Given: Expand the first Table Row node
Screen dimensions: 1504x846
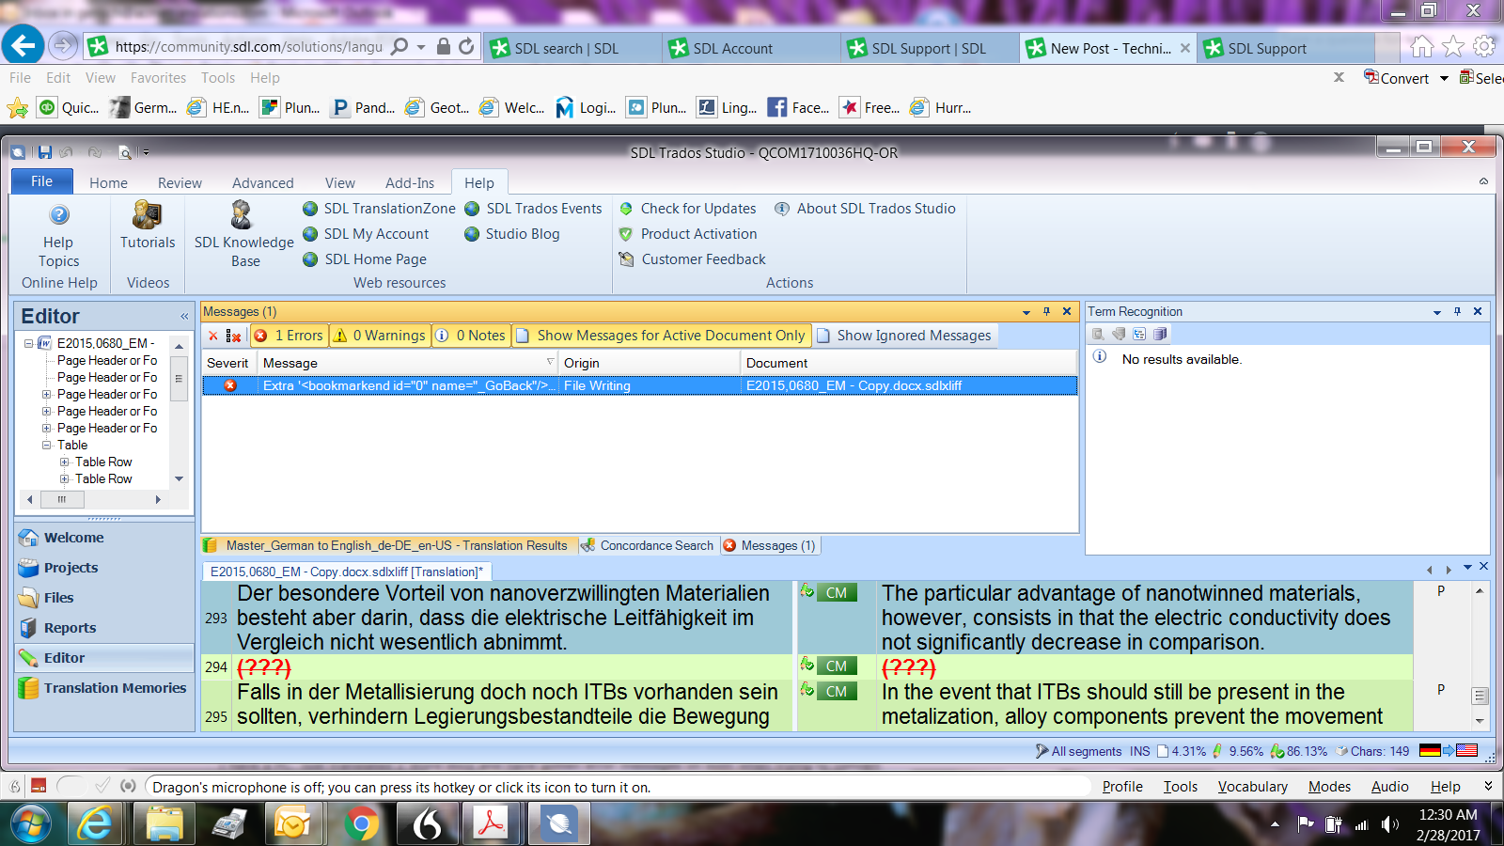Looking at the screenshot, I should (x=64, y=462).
